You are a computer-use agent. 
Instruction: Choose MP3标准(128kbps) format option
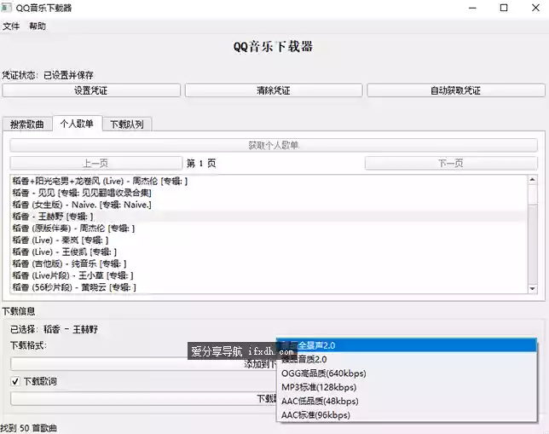click(407, 387)
